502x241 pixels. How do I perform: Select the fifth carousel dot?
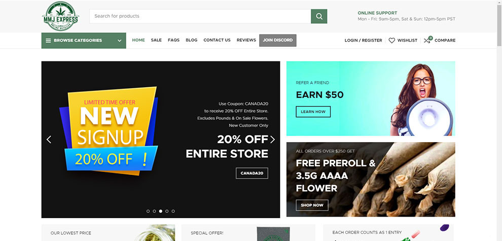tap(173, 211)
